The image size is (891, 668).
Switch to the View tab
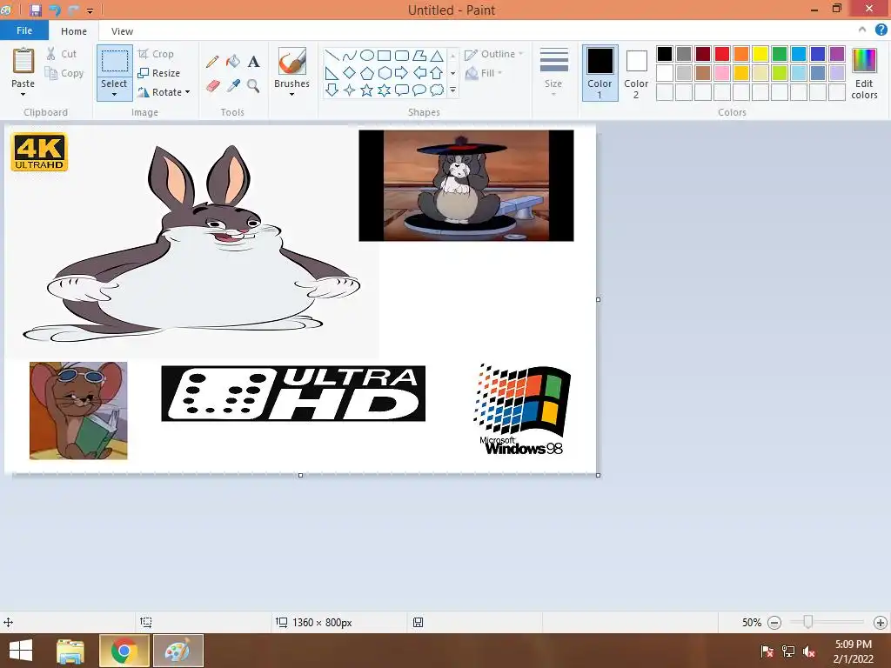coord(122,31)
